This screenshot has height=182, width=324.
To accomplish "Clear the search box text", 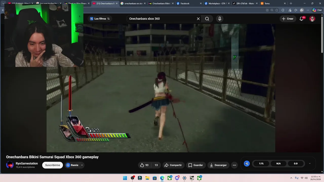I will click(198, 19).
